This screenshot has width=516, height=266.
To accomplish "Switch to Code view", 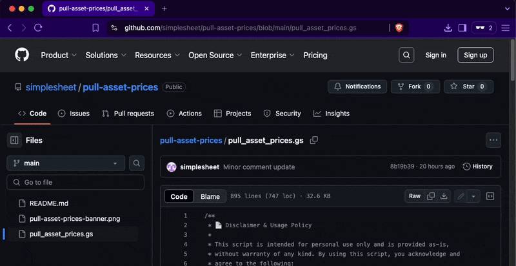I will pos(179,196).
